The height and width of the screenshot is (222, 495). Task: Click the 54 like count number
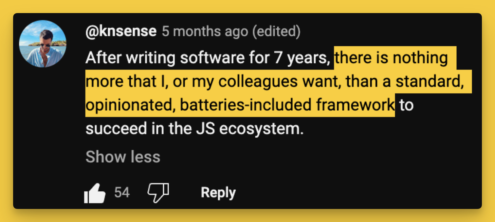(x=122, y=192)
